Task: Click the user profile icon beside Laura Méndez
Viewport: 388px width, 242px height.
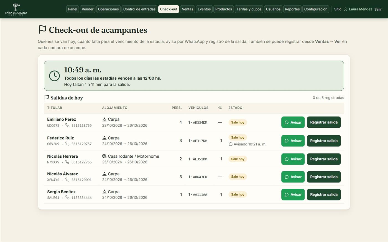Action: pos(346,9)
